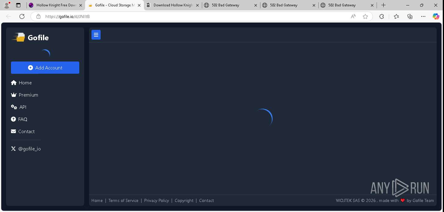Open the FAQ page
This screenshot has width=444, height=212.
tap(19, 119)
